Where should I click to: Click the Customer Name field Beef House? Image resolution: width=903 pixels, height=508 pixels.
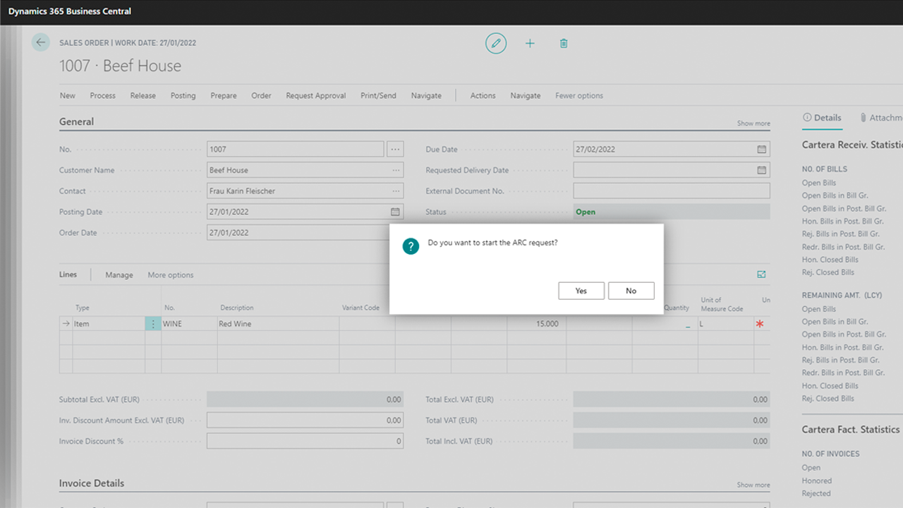pyautogui.click(x=305, y=170)
